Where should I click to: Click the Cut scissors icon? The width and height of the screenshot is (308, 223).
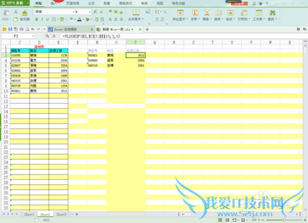tap(15, 12)
